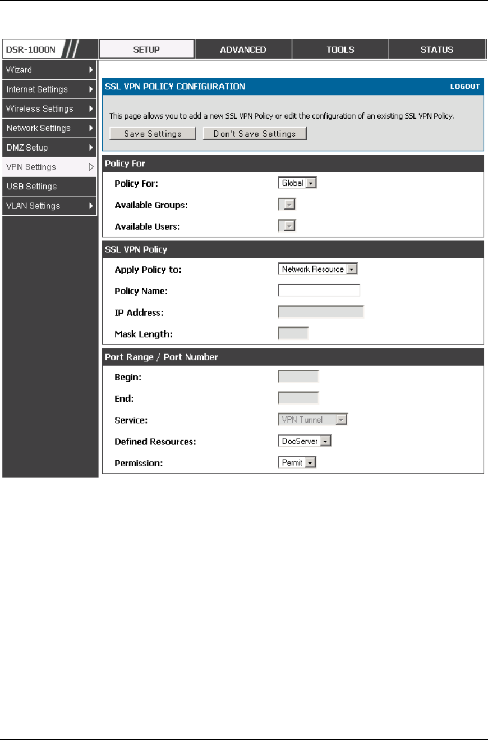Open Wireless Settings in sidebar

pyautogui.click(x=49, y=108)
